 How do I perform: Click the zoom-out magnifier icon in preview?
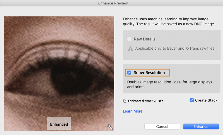point(110,127)
